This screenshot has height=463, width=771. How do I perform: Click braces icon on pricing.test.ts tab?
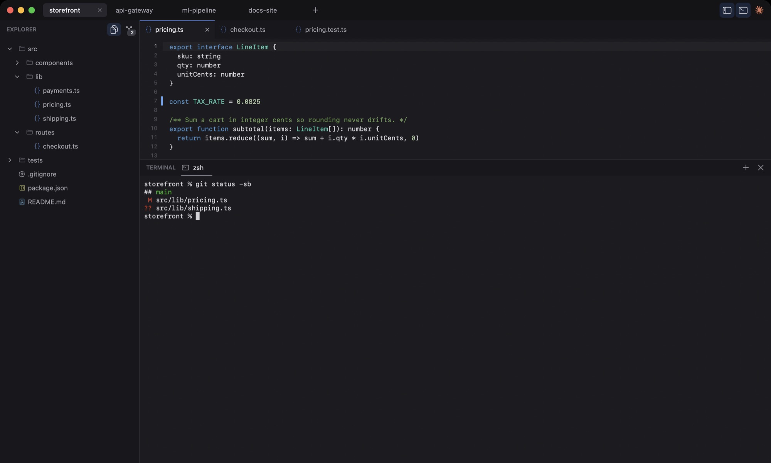click(298, 30)
